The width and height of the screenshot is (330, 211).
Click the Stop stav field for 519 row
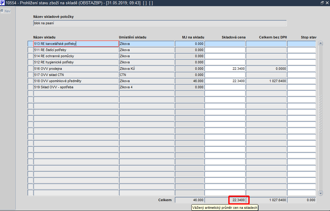301,87
